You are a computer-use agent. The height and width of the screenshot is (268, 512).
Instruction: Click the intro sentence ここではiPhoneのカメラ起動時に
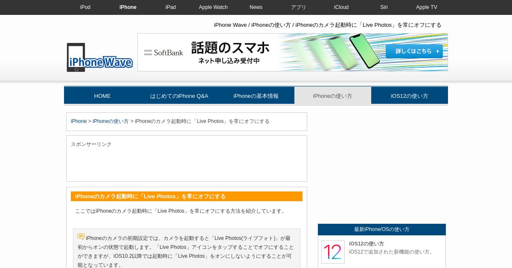pos(180,211)
